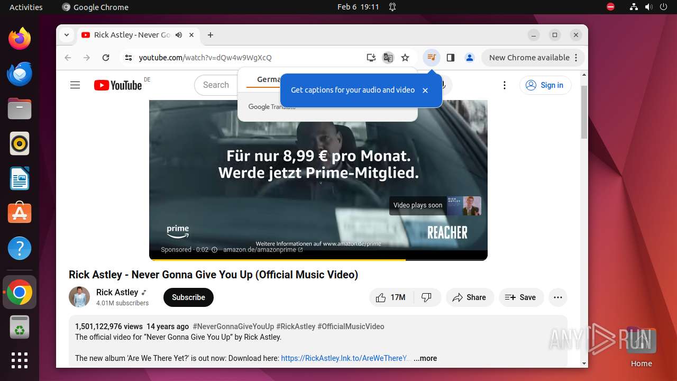
Task: Go back to previous page
Action: pos(68,58)
